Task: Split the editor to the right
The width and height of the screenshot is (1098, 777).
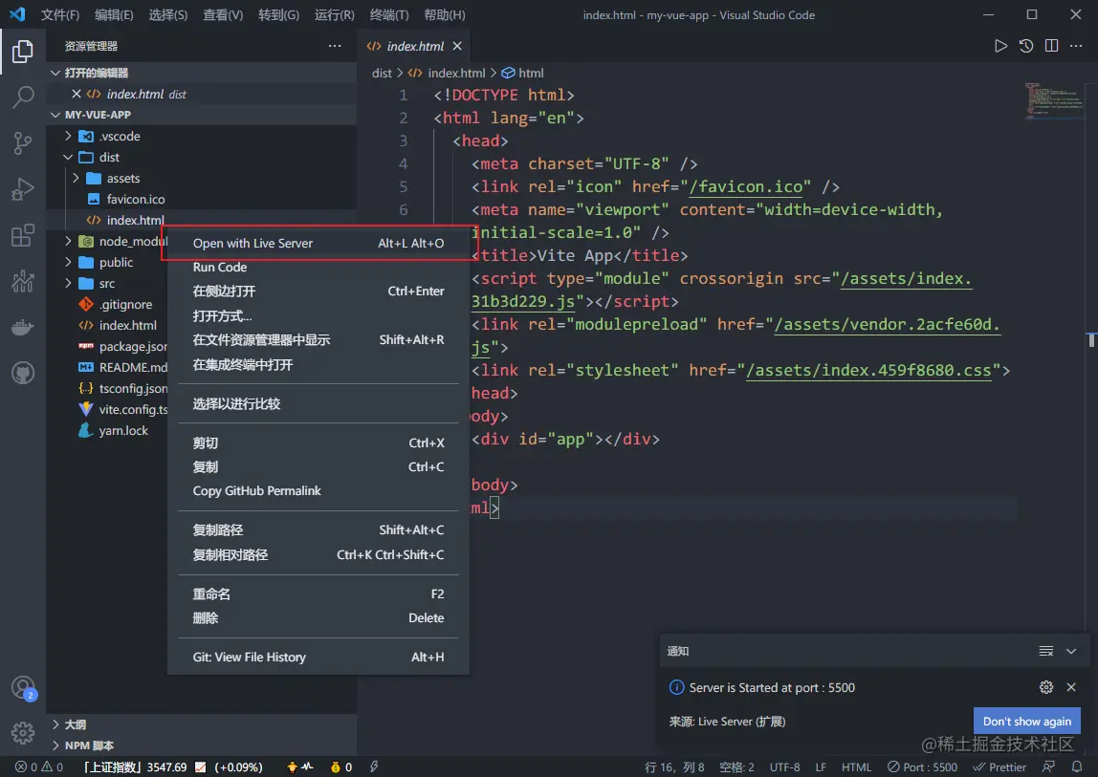Action: pyautogui.click(x=1051, y=46)
